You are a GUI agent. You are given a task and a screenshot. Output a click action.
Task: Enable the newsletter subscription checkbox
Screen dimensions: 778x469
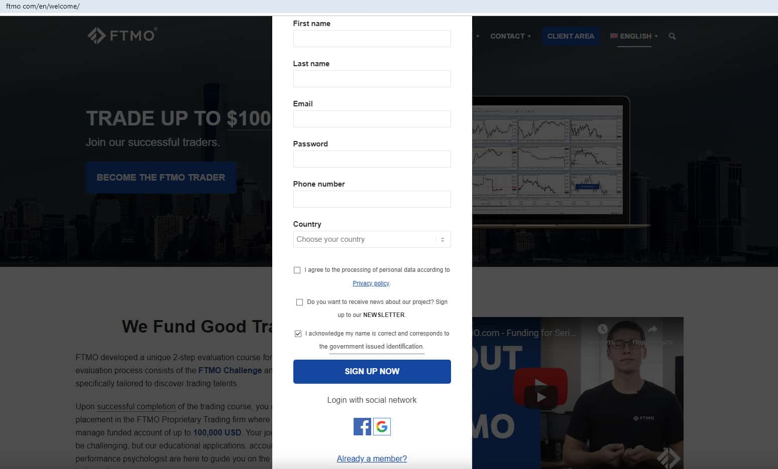pyautogui.click(x=299, y=302)
